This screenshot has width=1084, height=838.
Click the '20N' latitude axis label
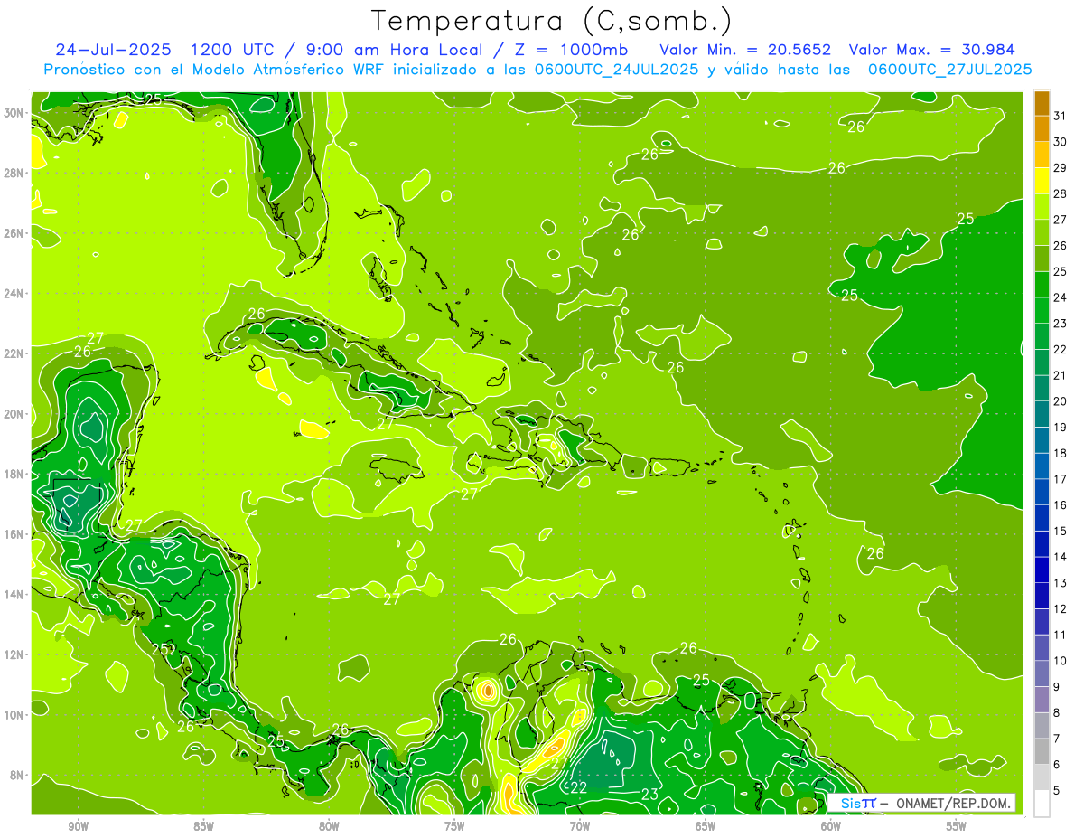click(14, 413)
